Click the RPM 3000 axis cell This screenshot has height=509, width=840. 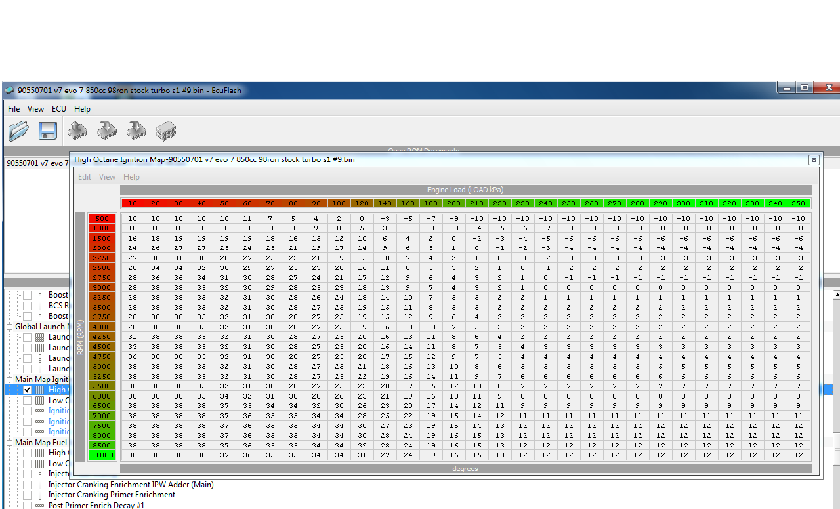pos(102,287)
